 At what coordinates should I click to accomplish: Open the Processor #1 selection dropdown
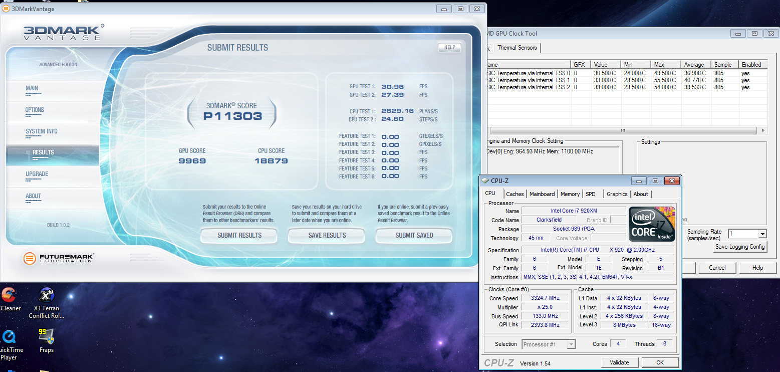[x=549, y=344]
